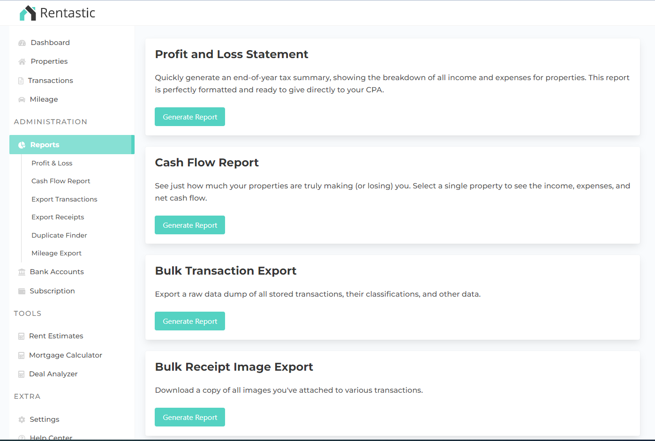This screenshot has width=655, height=441.
Task: Open Transactions via its document icon
Action: click(x=21, y=80)
